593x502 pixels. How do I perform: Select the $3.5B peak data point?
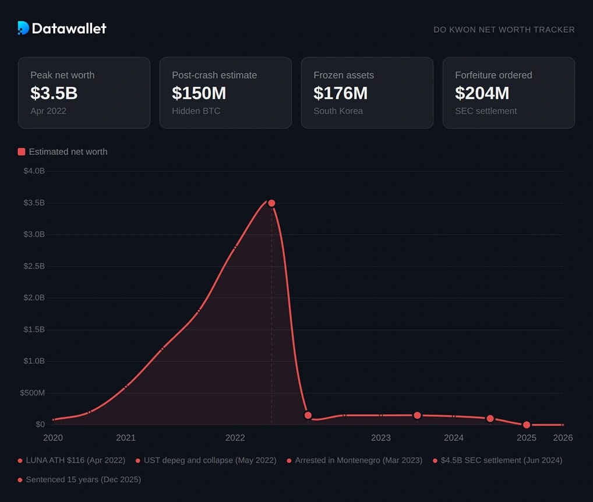coord(271,203)
